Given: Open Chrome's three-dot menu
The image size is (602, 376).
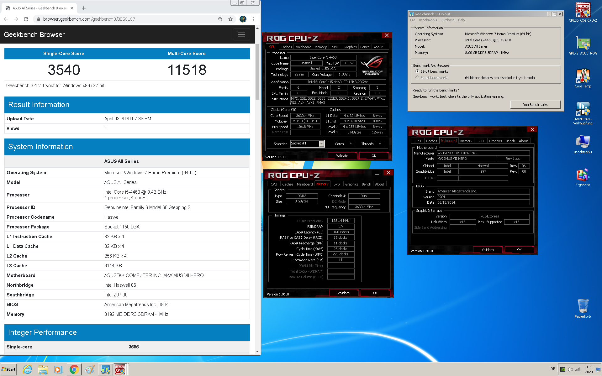Looking at the screenshot, I should (x=253, y=19).
